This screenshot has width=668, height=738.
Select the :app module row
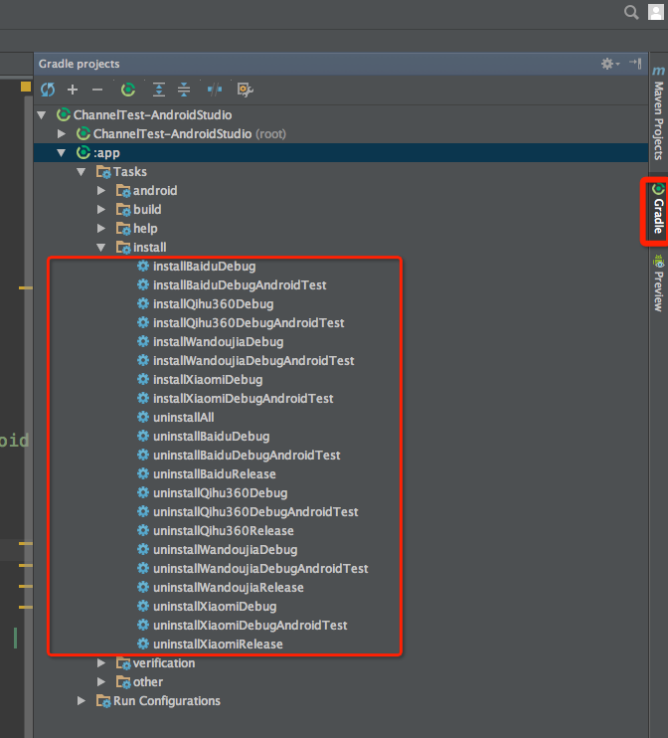(341, 152)
